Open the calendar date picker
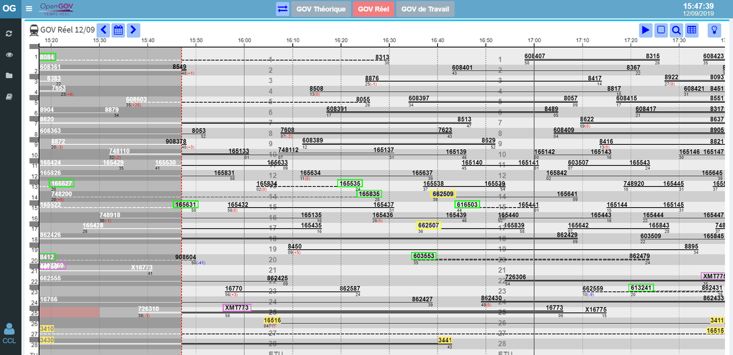This screenshot has width=733, height=355. tap(119, 29)
